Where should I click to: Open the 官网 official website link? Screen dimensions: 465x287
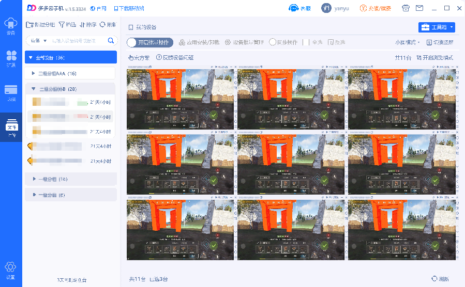click(98, 9)
